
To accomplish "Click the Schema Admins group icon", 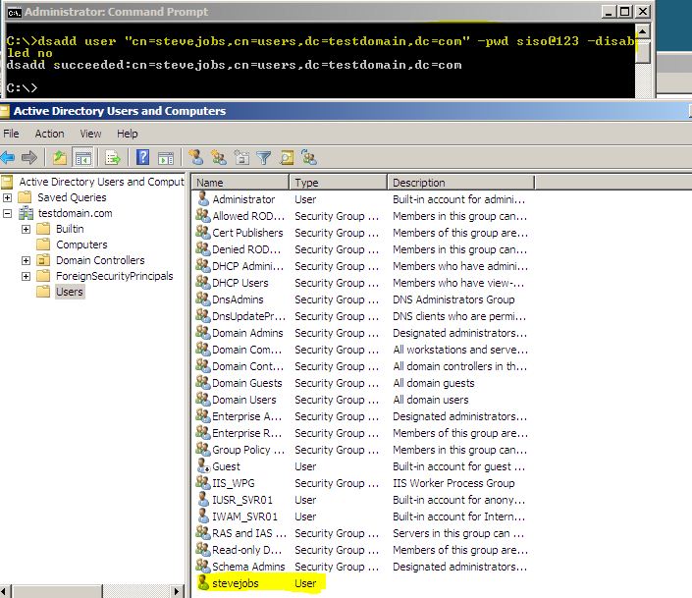I will click(x=203, y=566).
